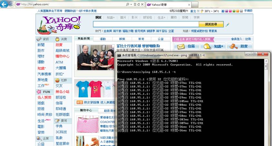Image resolution: width=272 pixels, height=146 pixels.
Task: Select the blue page theme swatch
Action: [223, 11]
